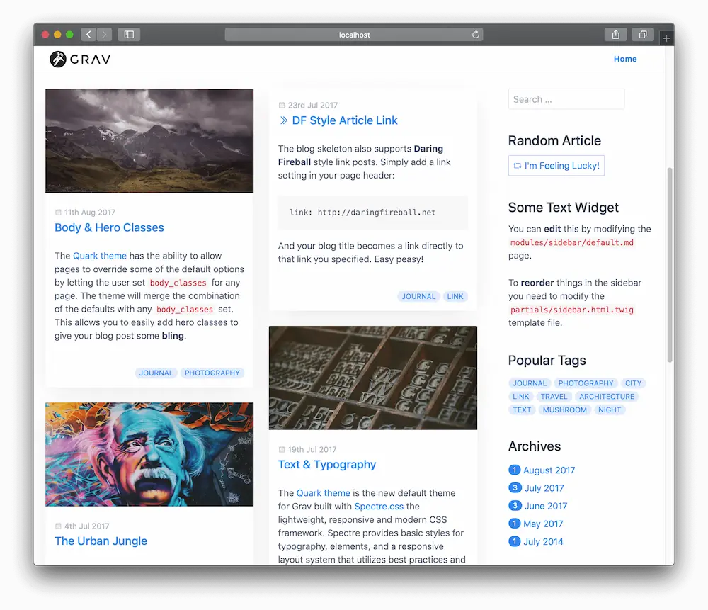Go back using Safari's back arrow

click(88, 35)
